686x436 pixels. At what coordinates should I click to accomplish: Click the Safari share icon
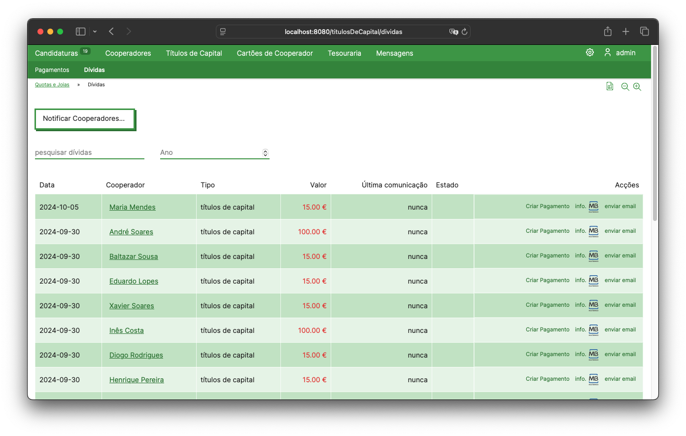(x=608, y=31)
